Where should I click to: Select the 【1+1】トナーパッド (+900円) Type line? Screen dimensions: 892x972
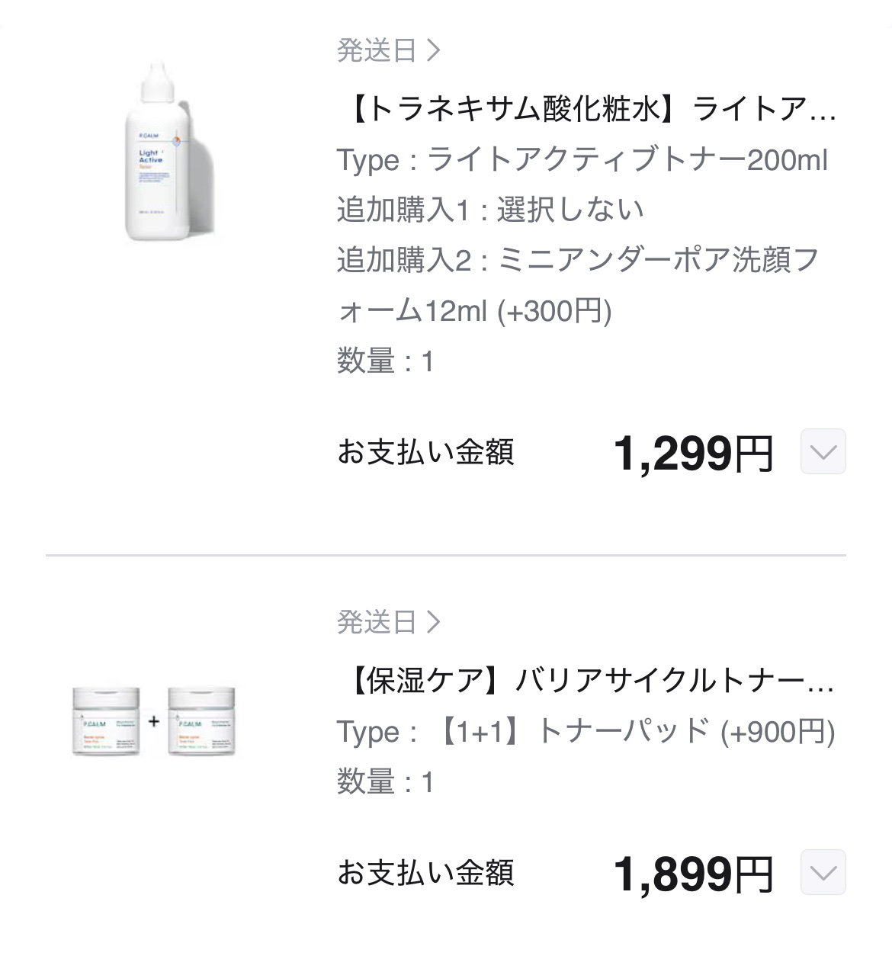pos(586,732)
